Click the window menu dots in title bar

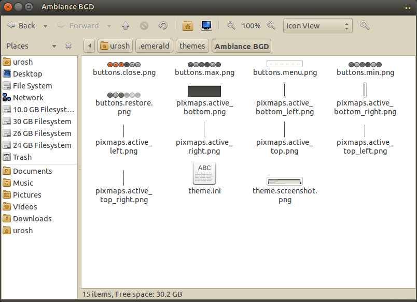(408, 8)
